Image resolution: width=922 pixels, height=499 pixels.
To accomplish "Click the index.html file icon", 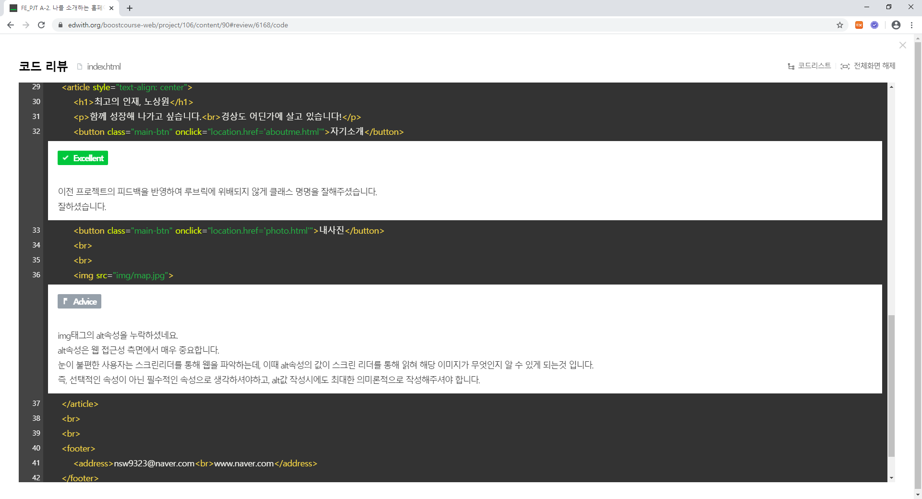I will 80,66.
